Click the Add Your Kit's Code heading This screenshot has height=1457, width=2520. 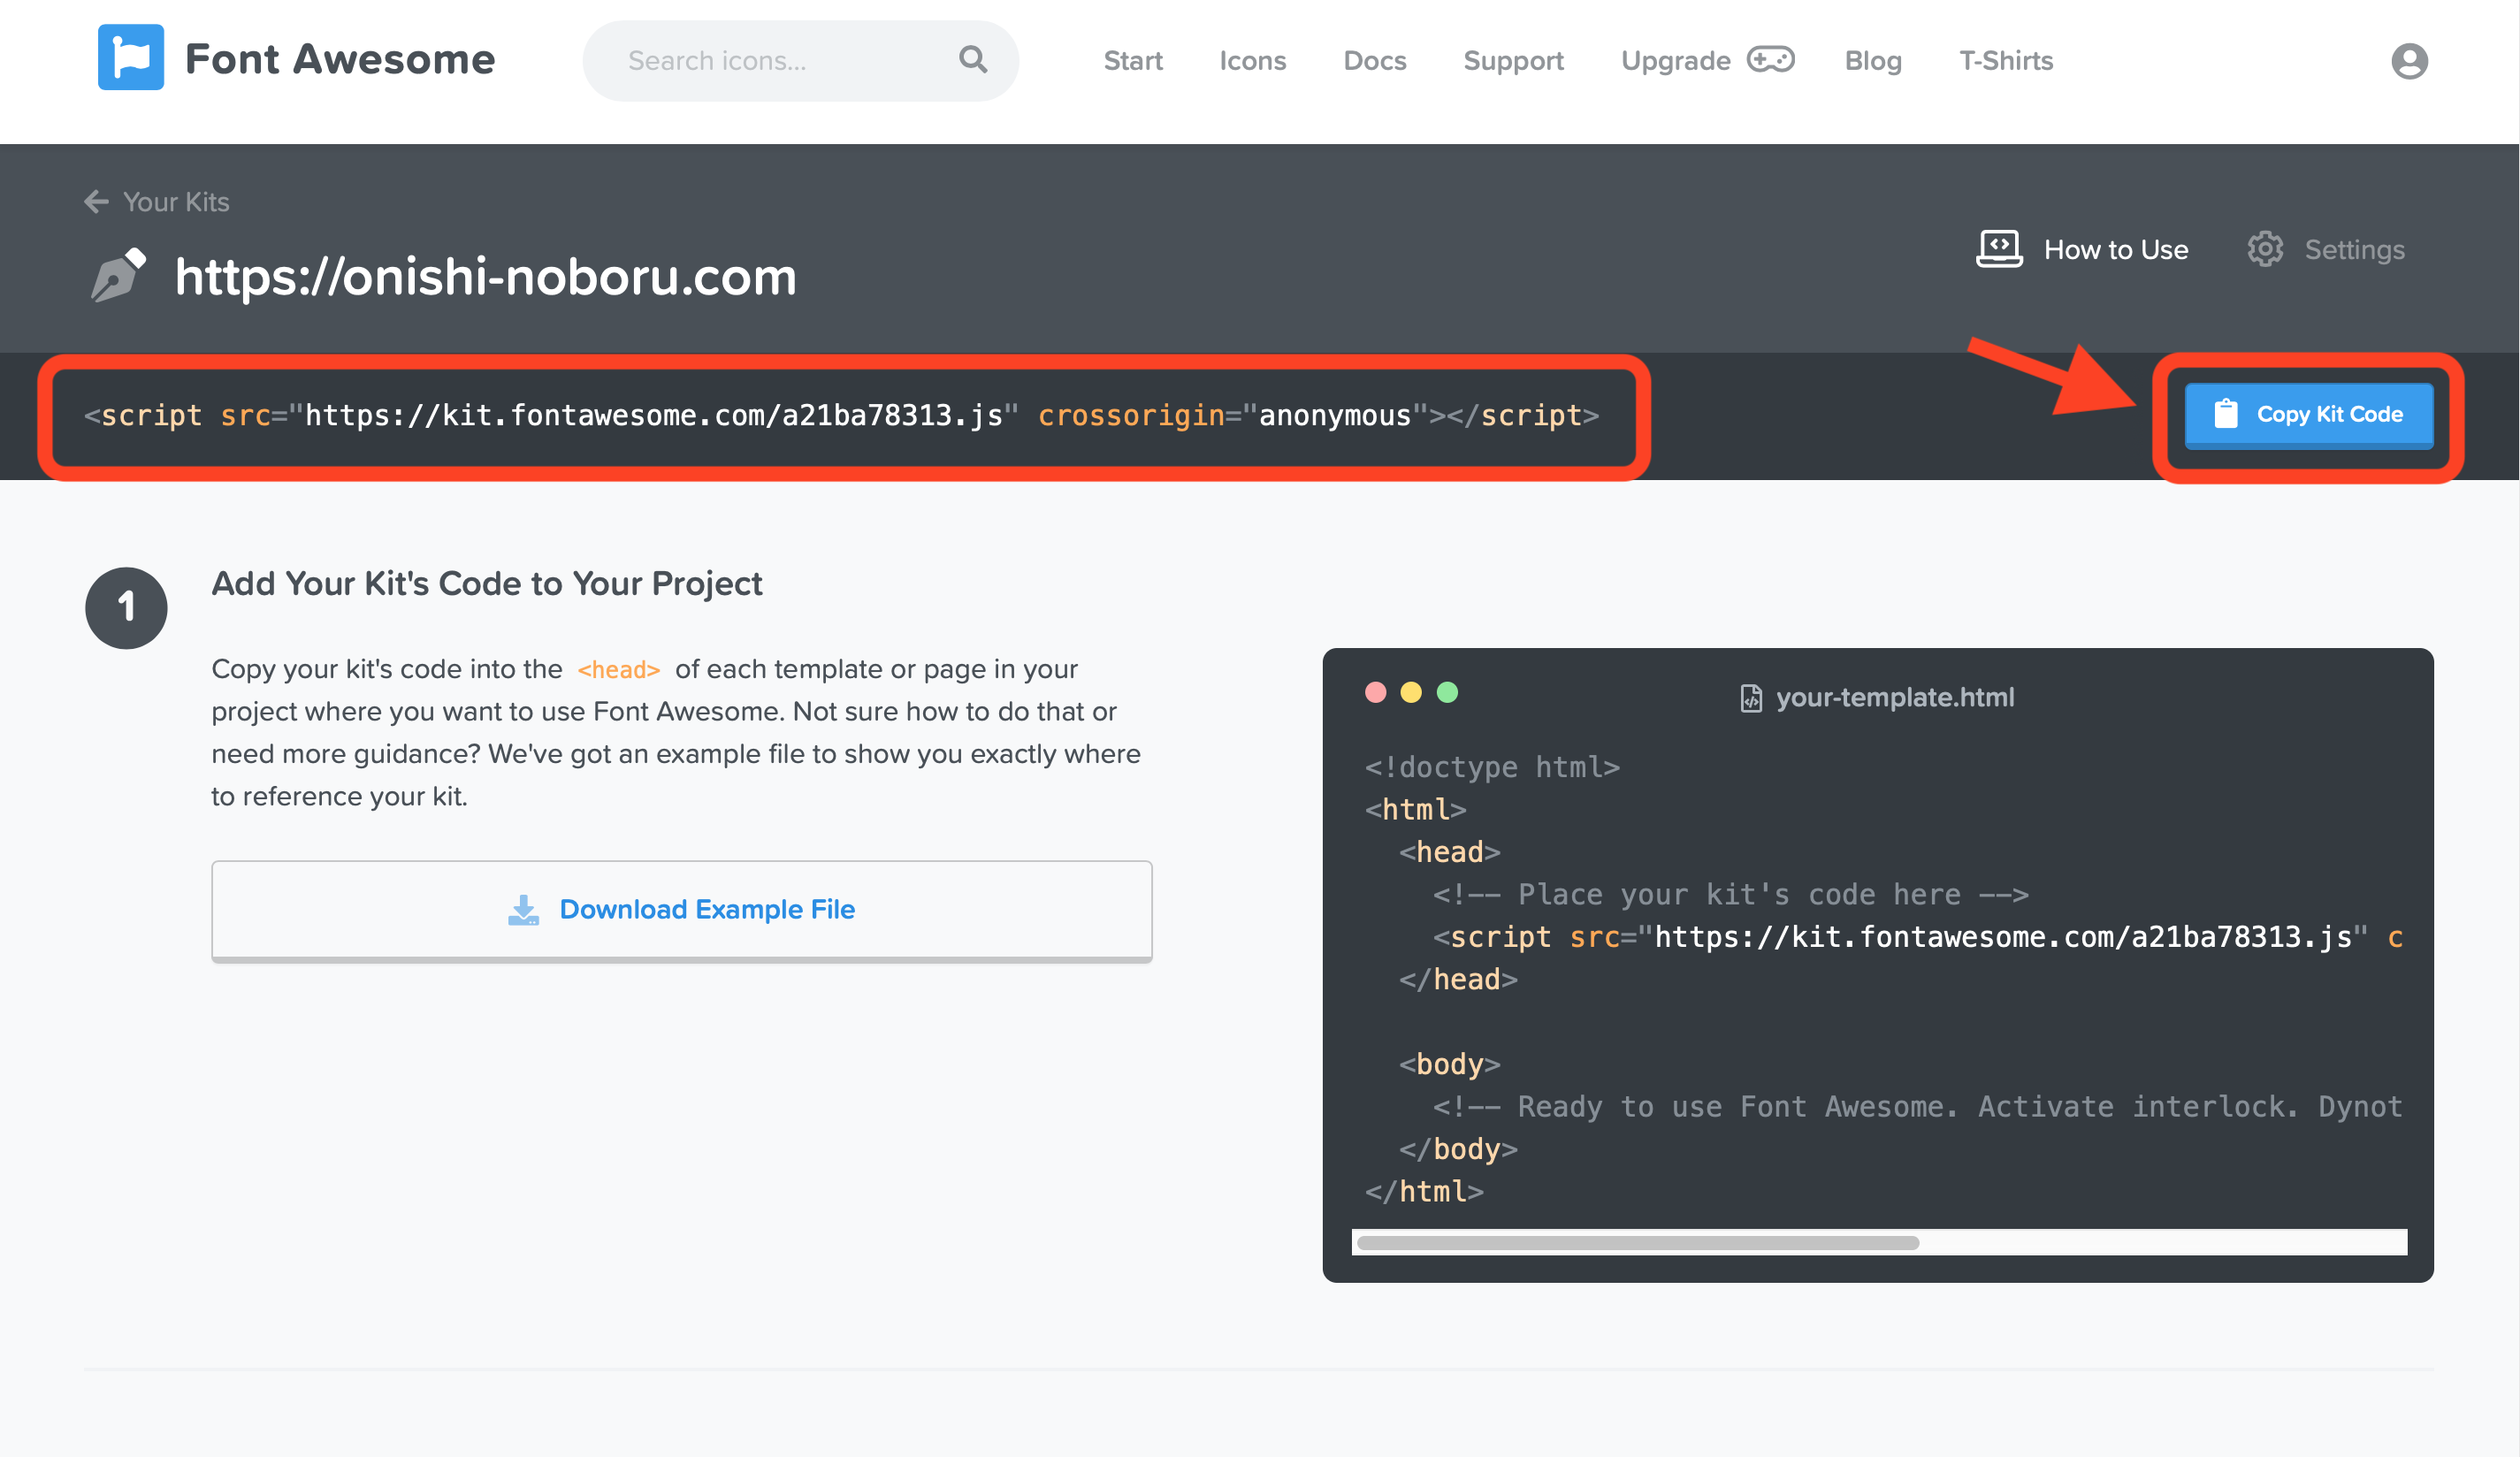(x=487, y=583)
